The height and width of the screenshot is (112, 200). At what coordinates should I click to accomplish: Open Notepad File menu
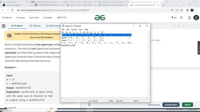(x=63, y=30)
